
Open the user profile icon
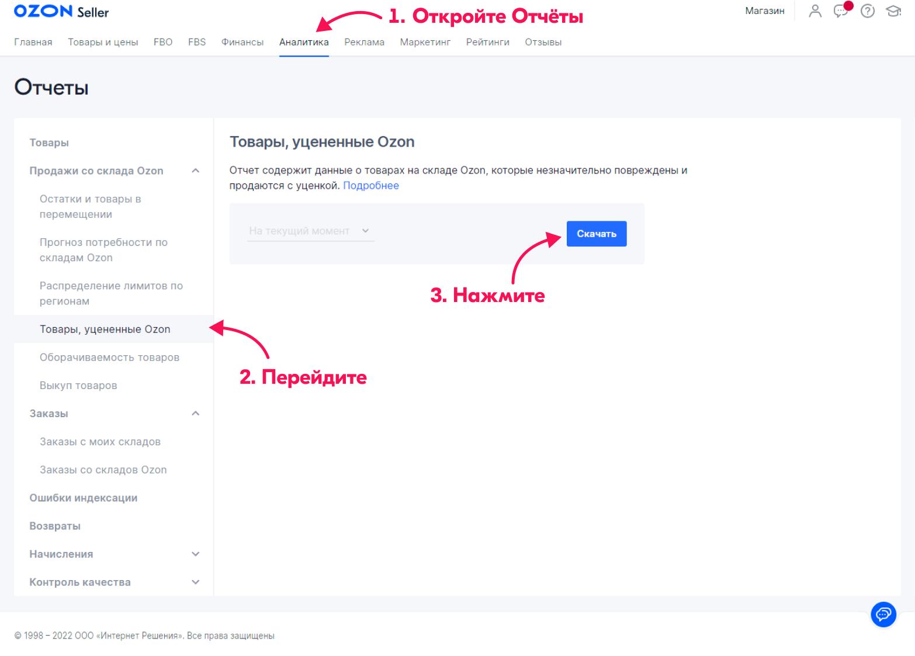pos(815,11)
